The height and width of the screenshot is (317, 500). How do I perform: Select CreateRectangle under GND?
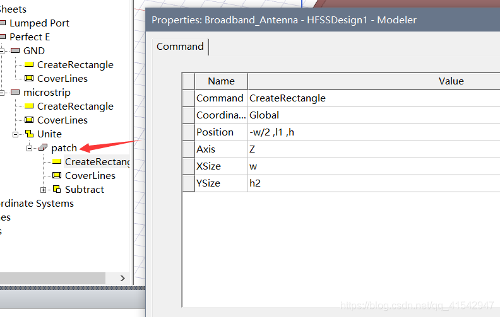(x=75, y=65)
